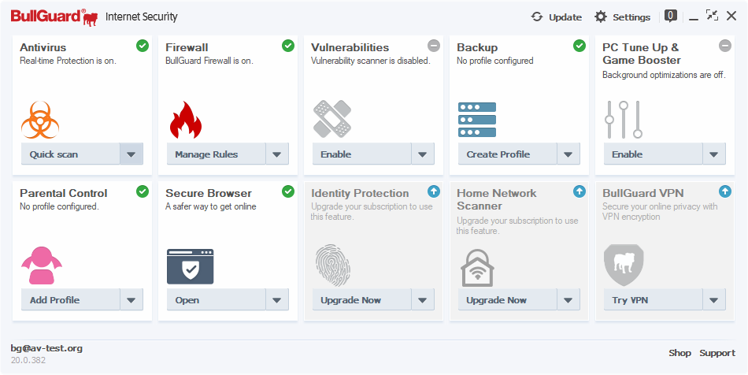Click the Vulnerabilities bandage icon

(331, 119)
